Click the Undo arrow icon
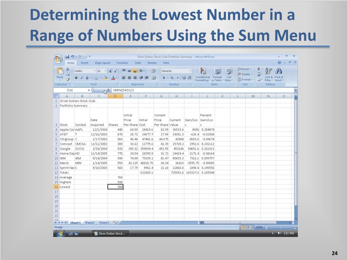 [x=72, y=57]
